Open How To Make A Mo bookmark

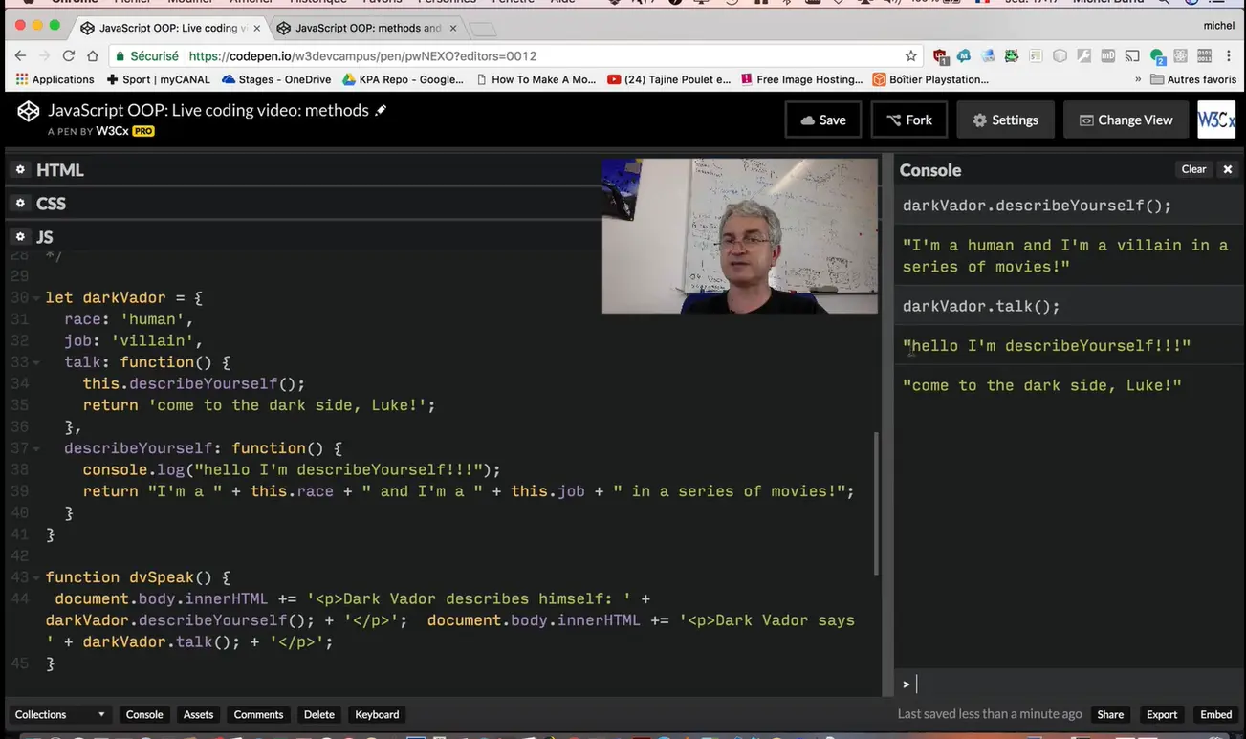(x=536, y=79)
